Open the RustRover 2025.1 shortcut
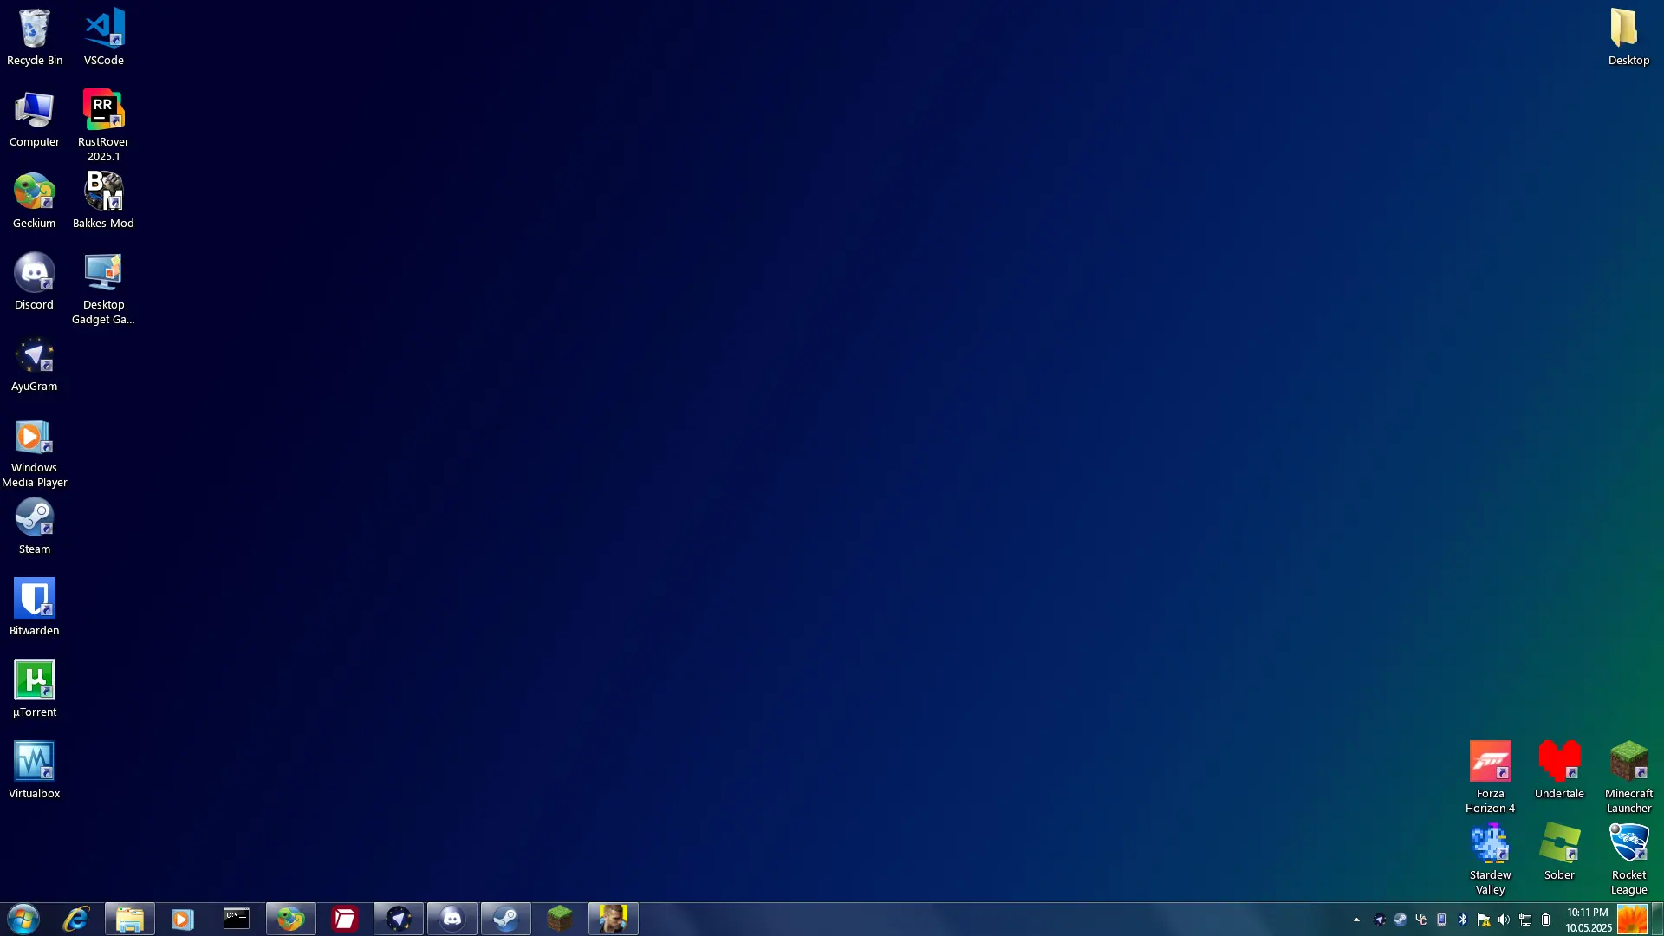1664x936 pixels. [x=103, y=126]
